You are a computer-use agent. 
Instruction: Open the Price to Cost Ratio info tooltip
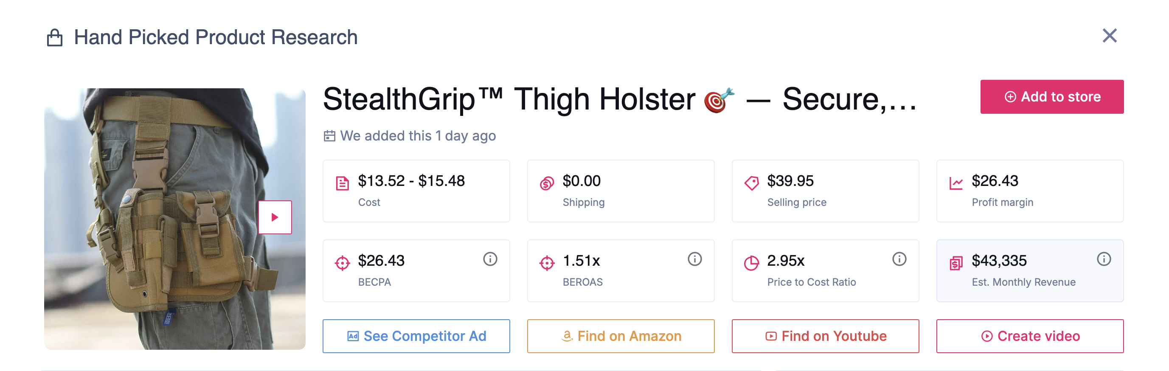[x=899, y=259]
